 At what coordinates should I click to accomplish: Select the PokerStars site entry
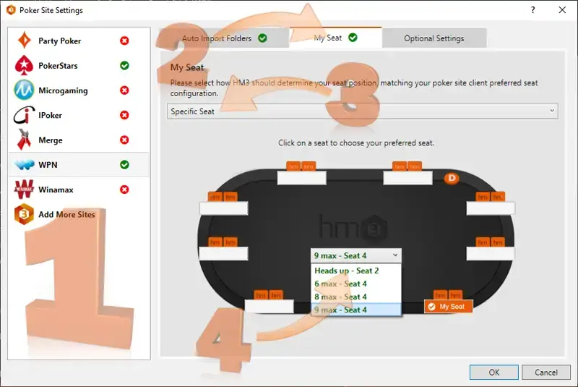coord(79,65)
